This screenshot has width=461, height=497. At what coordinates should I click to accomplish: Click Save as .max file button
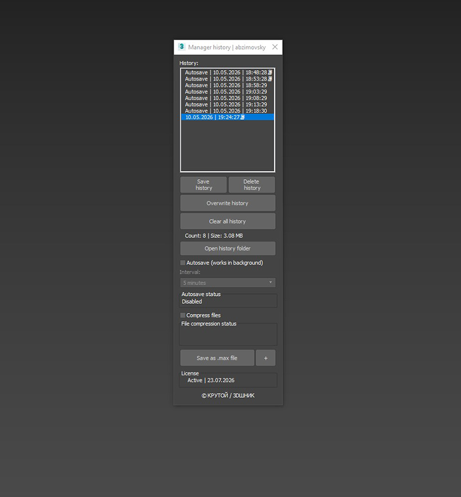click(217, 358)
